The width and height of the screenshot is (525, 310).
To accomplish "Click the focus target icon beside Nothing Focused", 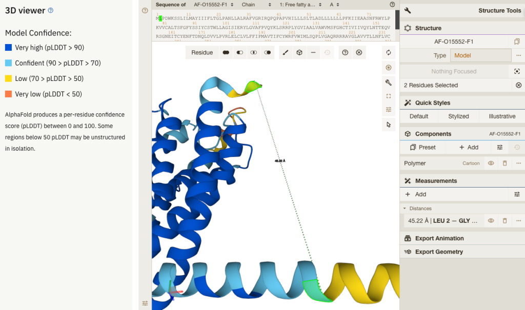I will [x=517, y=71].
